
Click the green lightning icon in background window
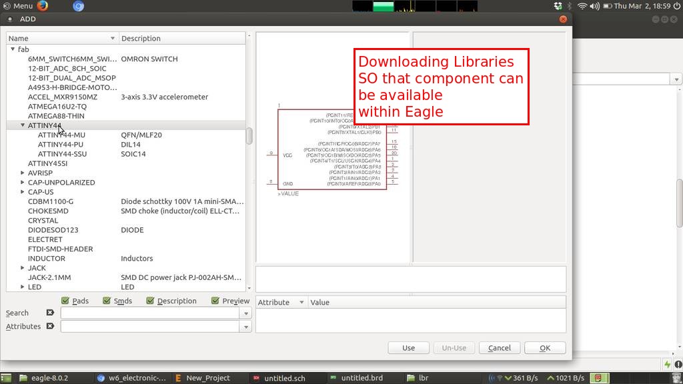pyautogui.click(x=667, y=364)
